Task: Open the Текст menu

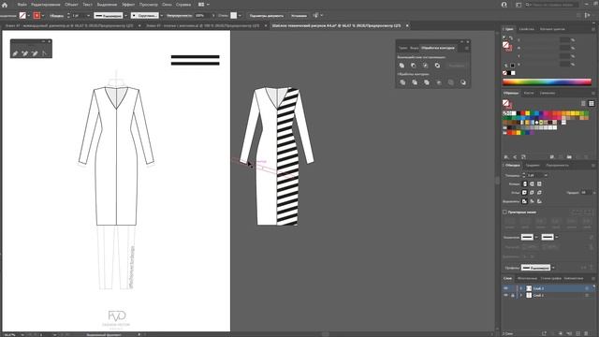Action: [87, 5]
